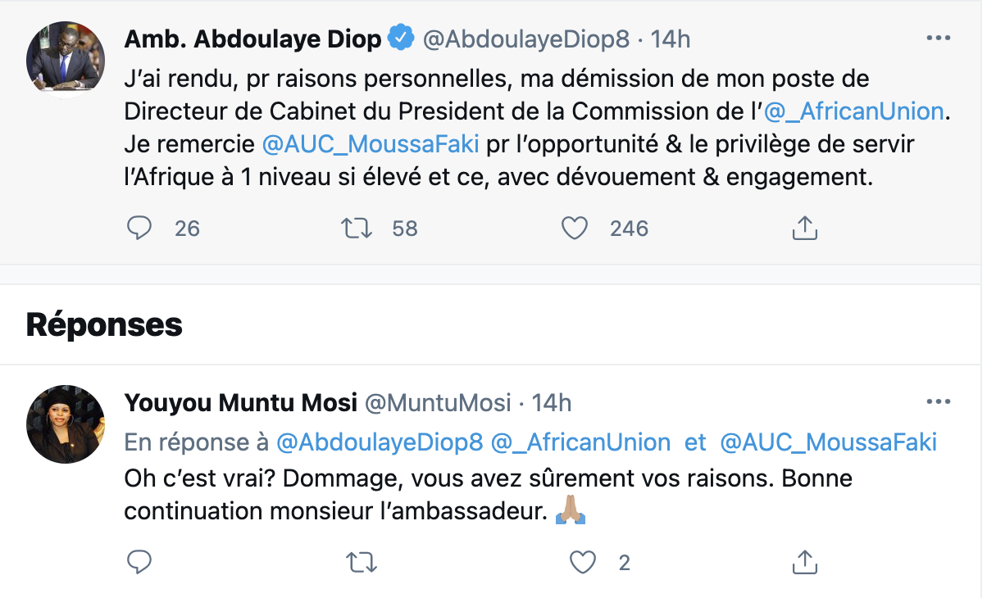This screenshot has width=987, height=598.
Task: Click the 26 replies count
Action: [187, 229]
